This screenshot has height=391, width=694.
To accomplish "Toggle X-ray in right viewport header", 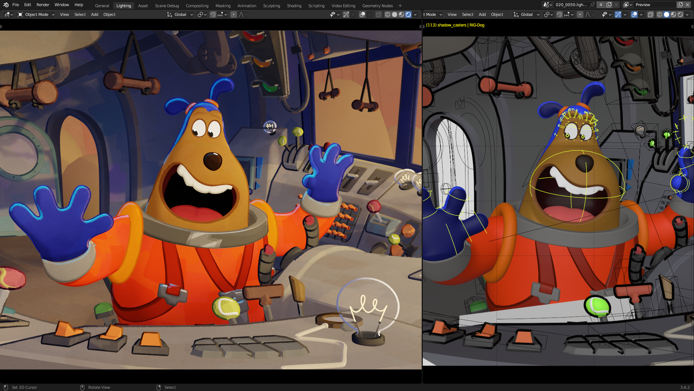I will (x=650, y=14).
